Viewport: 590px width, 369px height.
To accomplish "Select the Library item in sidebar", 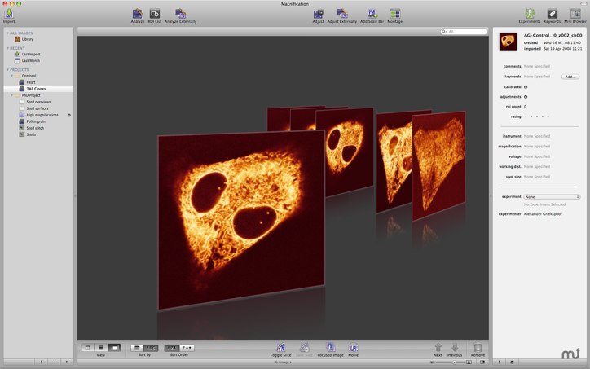I will pyautogui.click(x=28, y=39).
